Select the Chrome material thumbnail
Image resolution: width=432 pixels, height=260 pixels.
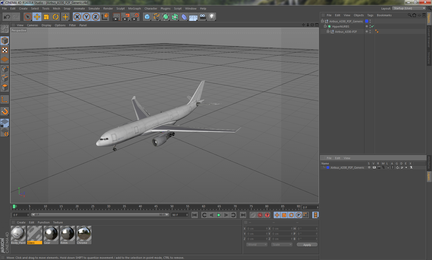point(84,235)
